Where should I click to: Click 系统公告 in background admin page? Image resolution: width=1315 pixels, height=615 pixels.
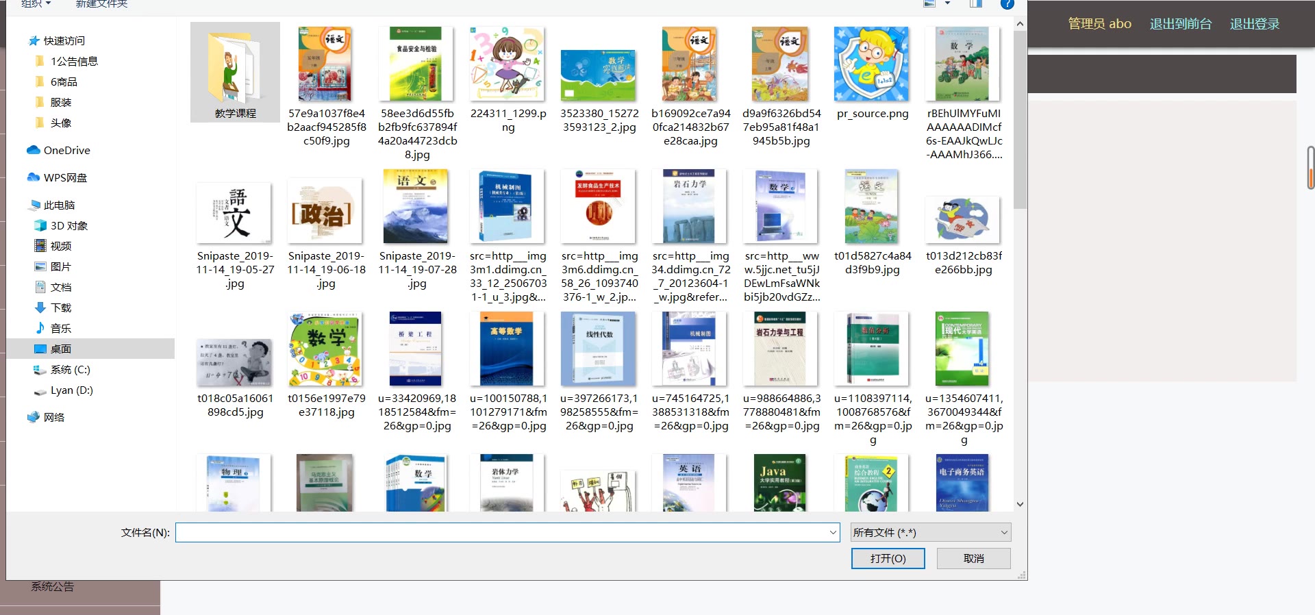point(52,587)
